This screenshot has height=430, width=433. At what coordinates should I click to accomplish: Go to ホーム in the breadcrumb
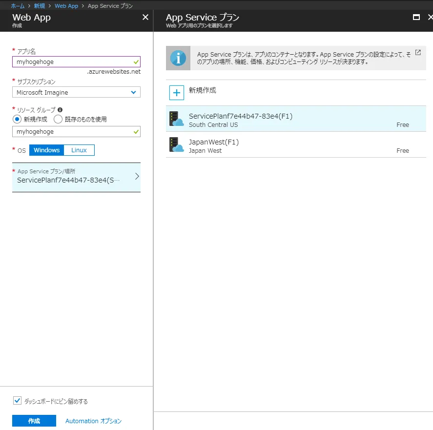[18, 5]
